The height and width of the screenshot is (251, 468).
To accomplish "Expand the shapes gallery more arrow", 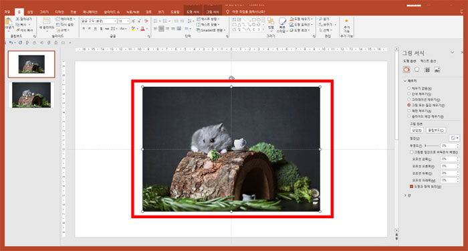I will coord(263,30).
